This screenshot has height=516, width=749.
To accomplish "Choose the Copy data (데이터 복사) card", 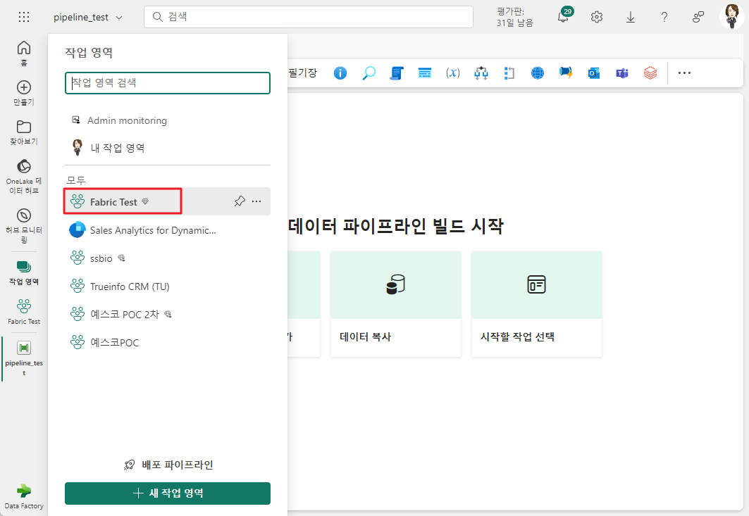I will pyautogui.click(x=395, y=304).
